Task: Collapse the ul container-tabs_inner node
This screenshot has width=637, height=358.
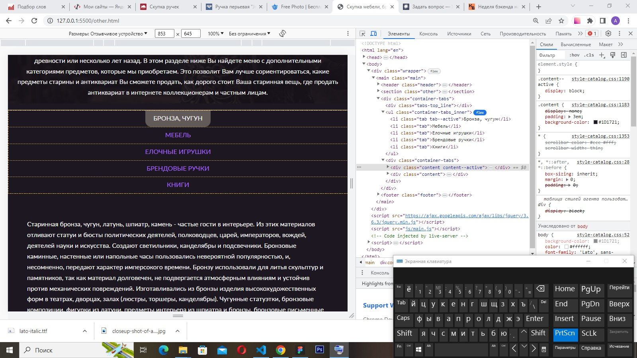Action: (x=383, y=112)
